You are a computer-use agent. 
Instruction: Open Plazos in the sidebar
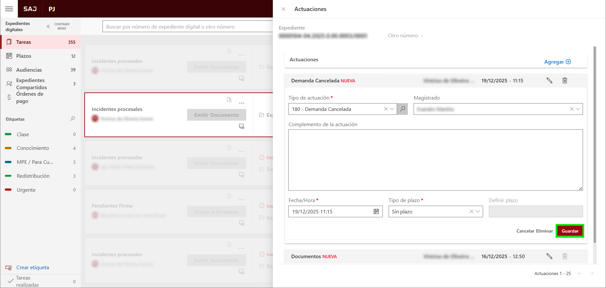[x=24, y=56]
